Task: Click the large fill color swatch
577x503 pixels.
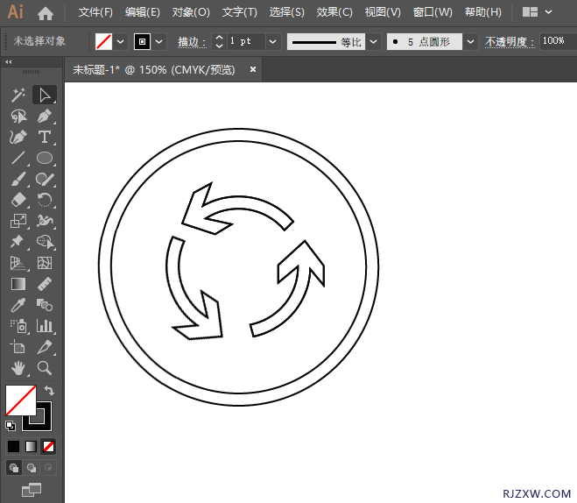Action: click(x=20, y=400)
